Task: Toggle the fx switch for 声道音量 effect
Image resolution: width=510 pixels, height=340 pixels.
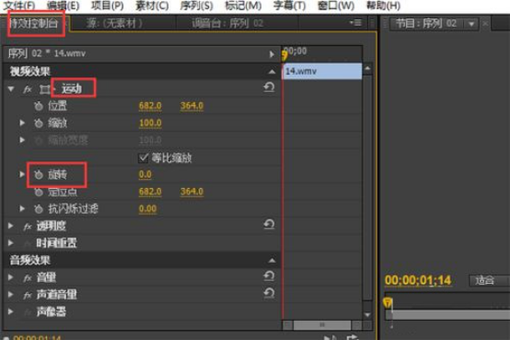Action: point(28,295)
